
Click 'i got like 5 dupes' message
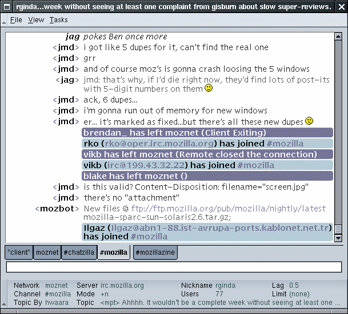(x=176, y=47)
